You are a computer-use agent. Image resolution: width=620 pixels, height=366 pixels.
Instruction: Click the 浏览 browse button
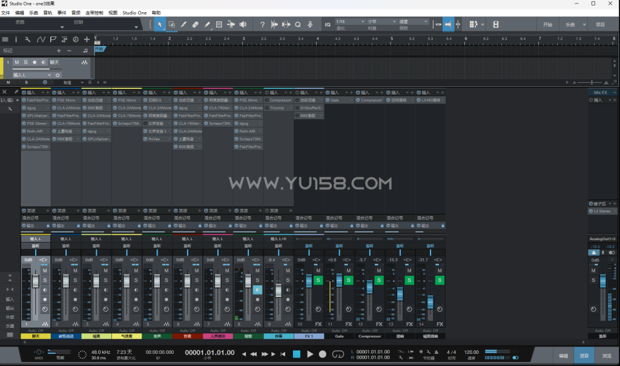click(x=606, y=356)
